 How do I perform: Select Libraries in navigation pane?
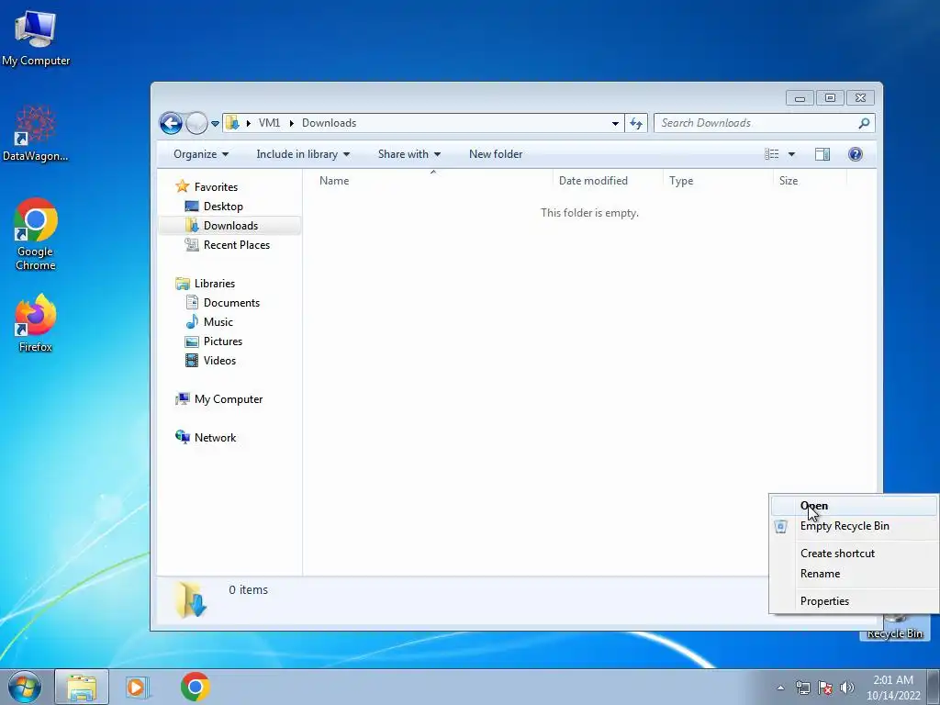point(205,284)
